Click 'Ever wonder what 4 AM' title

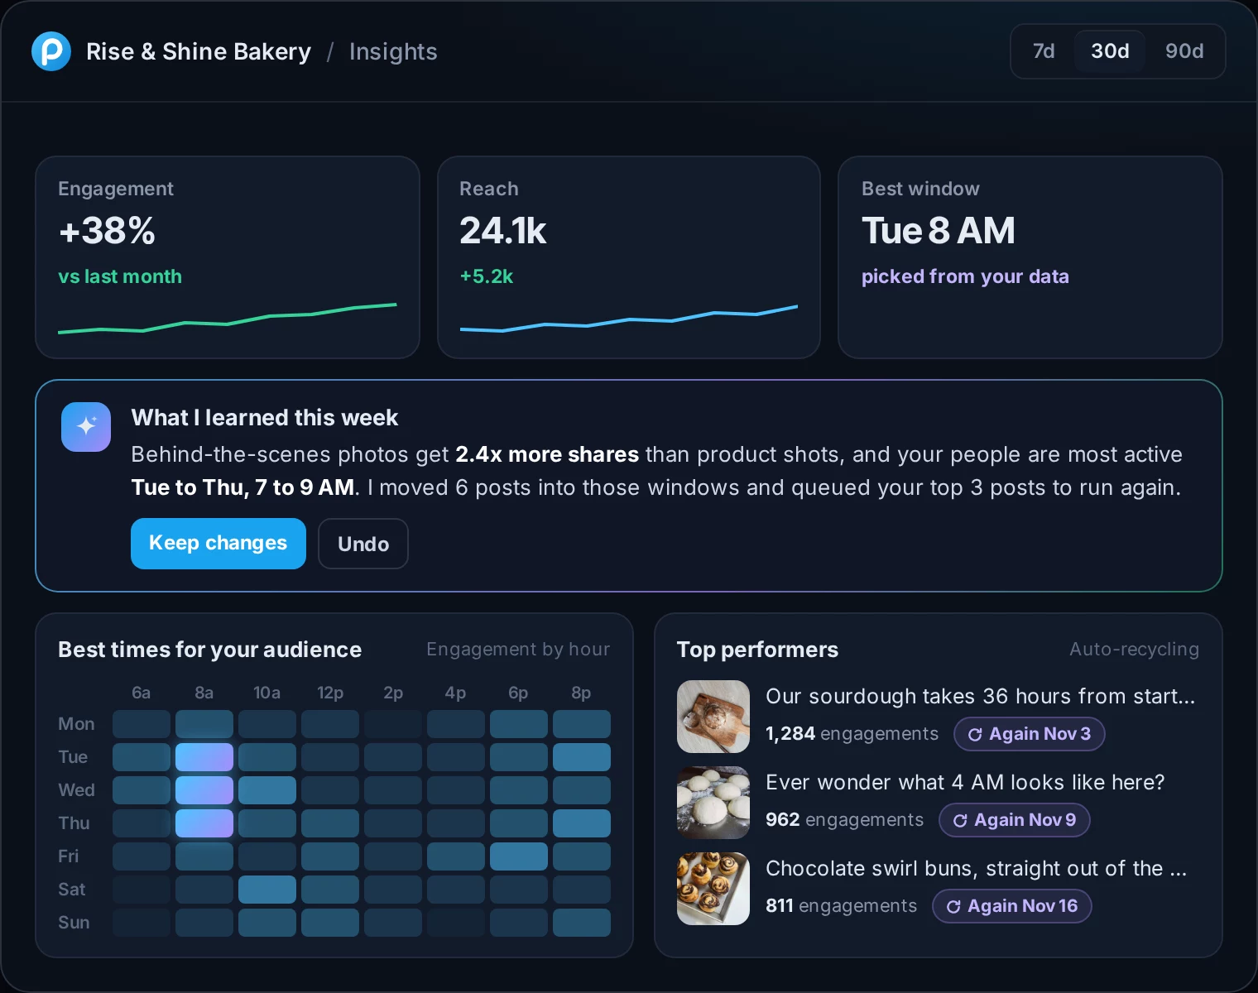(x=965, y=783)
